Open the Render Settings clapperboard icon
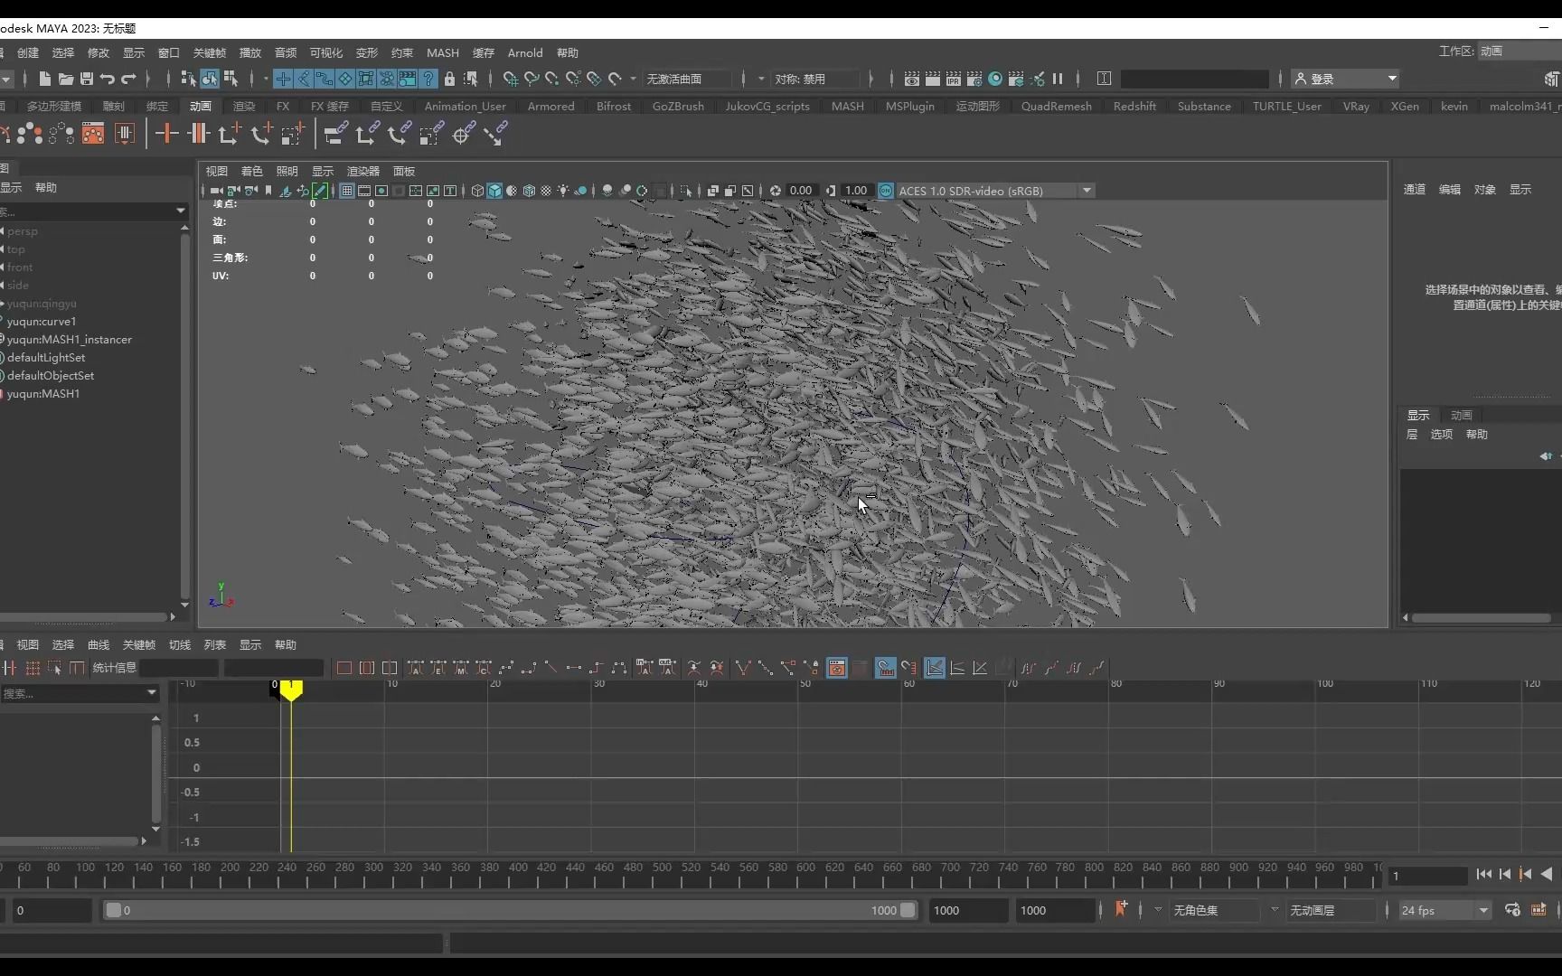Screen dimensions: 1562x976 coord(974,79)
